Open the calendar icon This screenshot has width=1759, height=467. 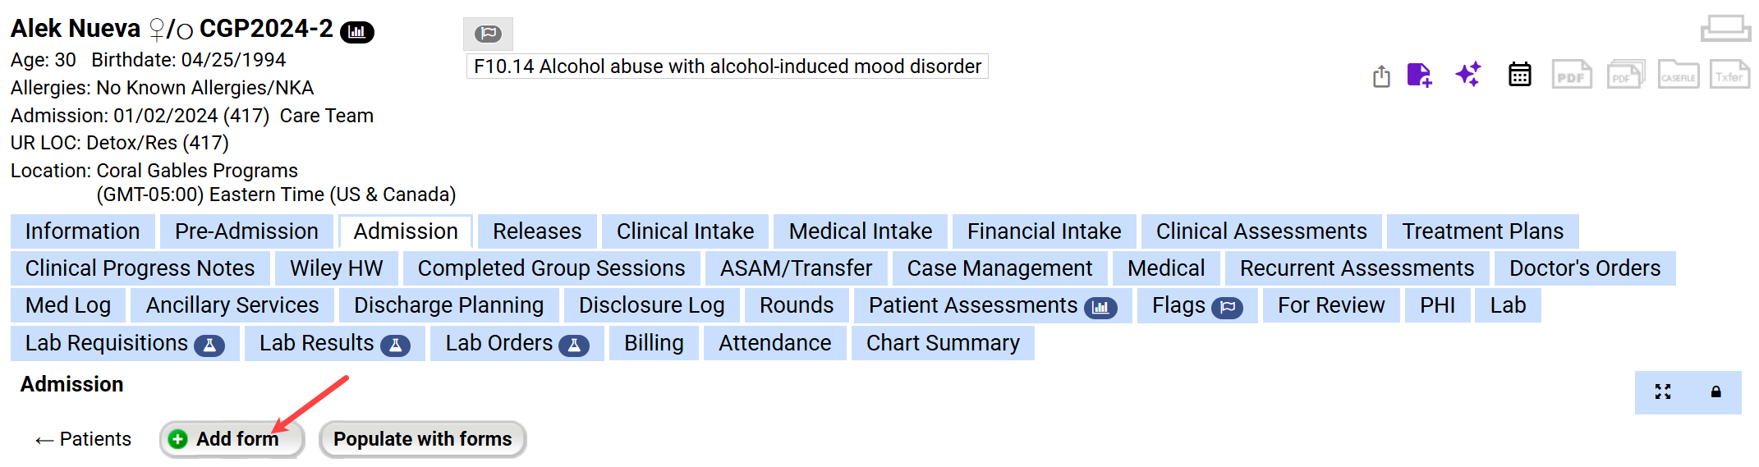click(x=1519, y=75)
